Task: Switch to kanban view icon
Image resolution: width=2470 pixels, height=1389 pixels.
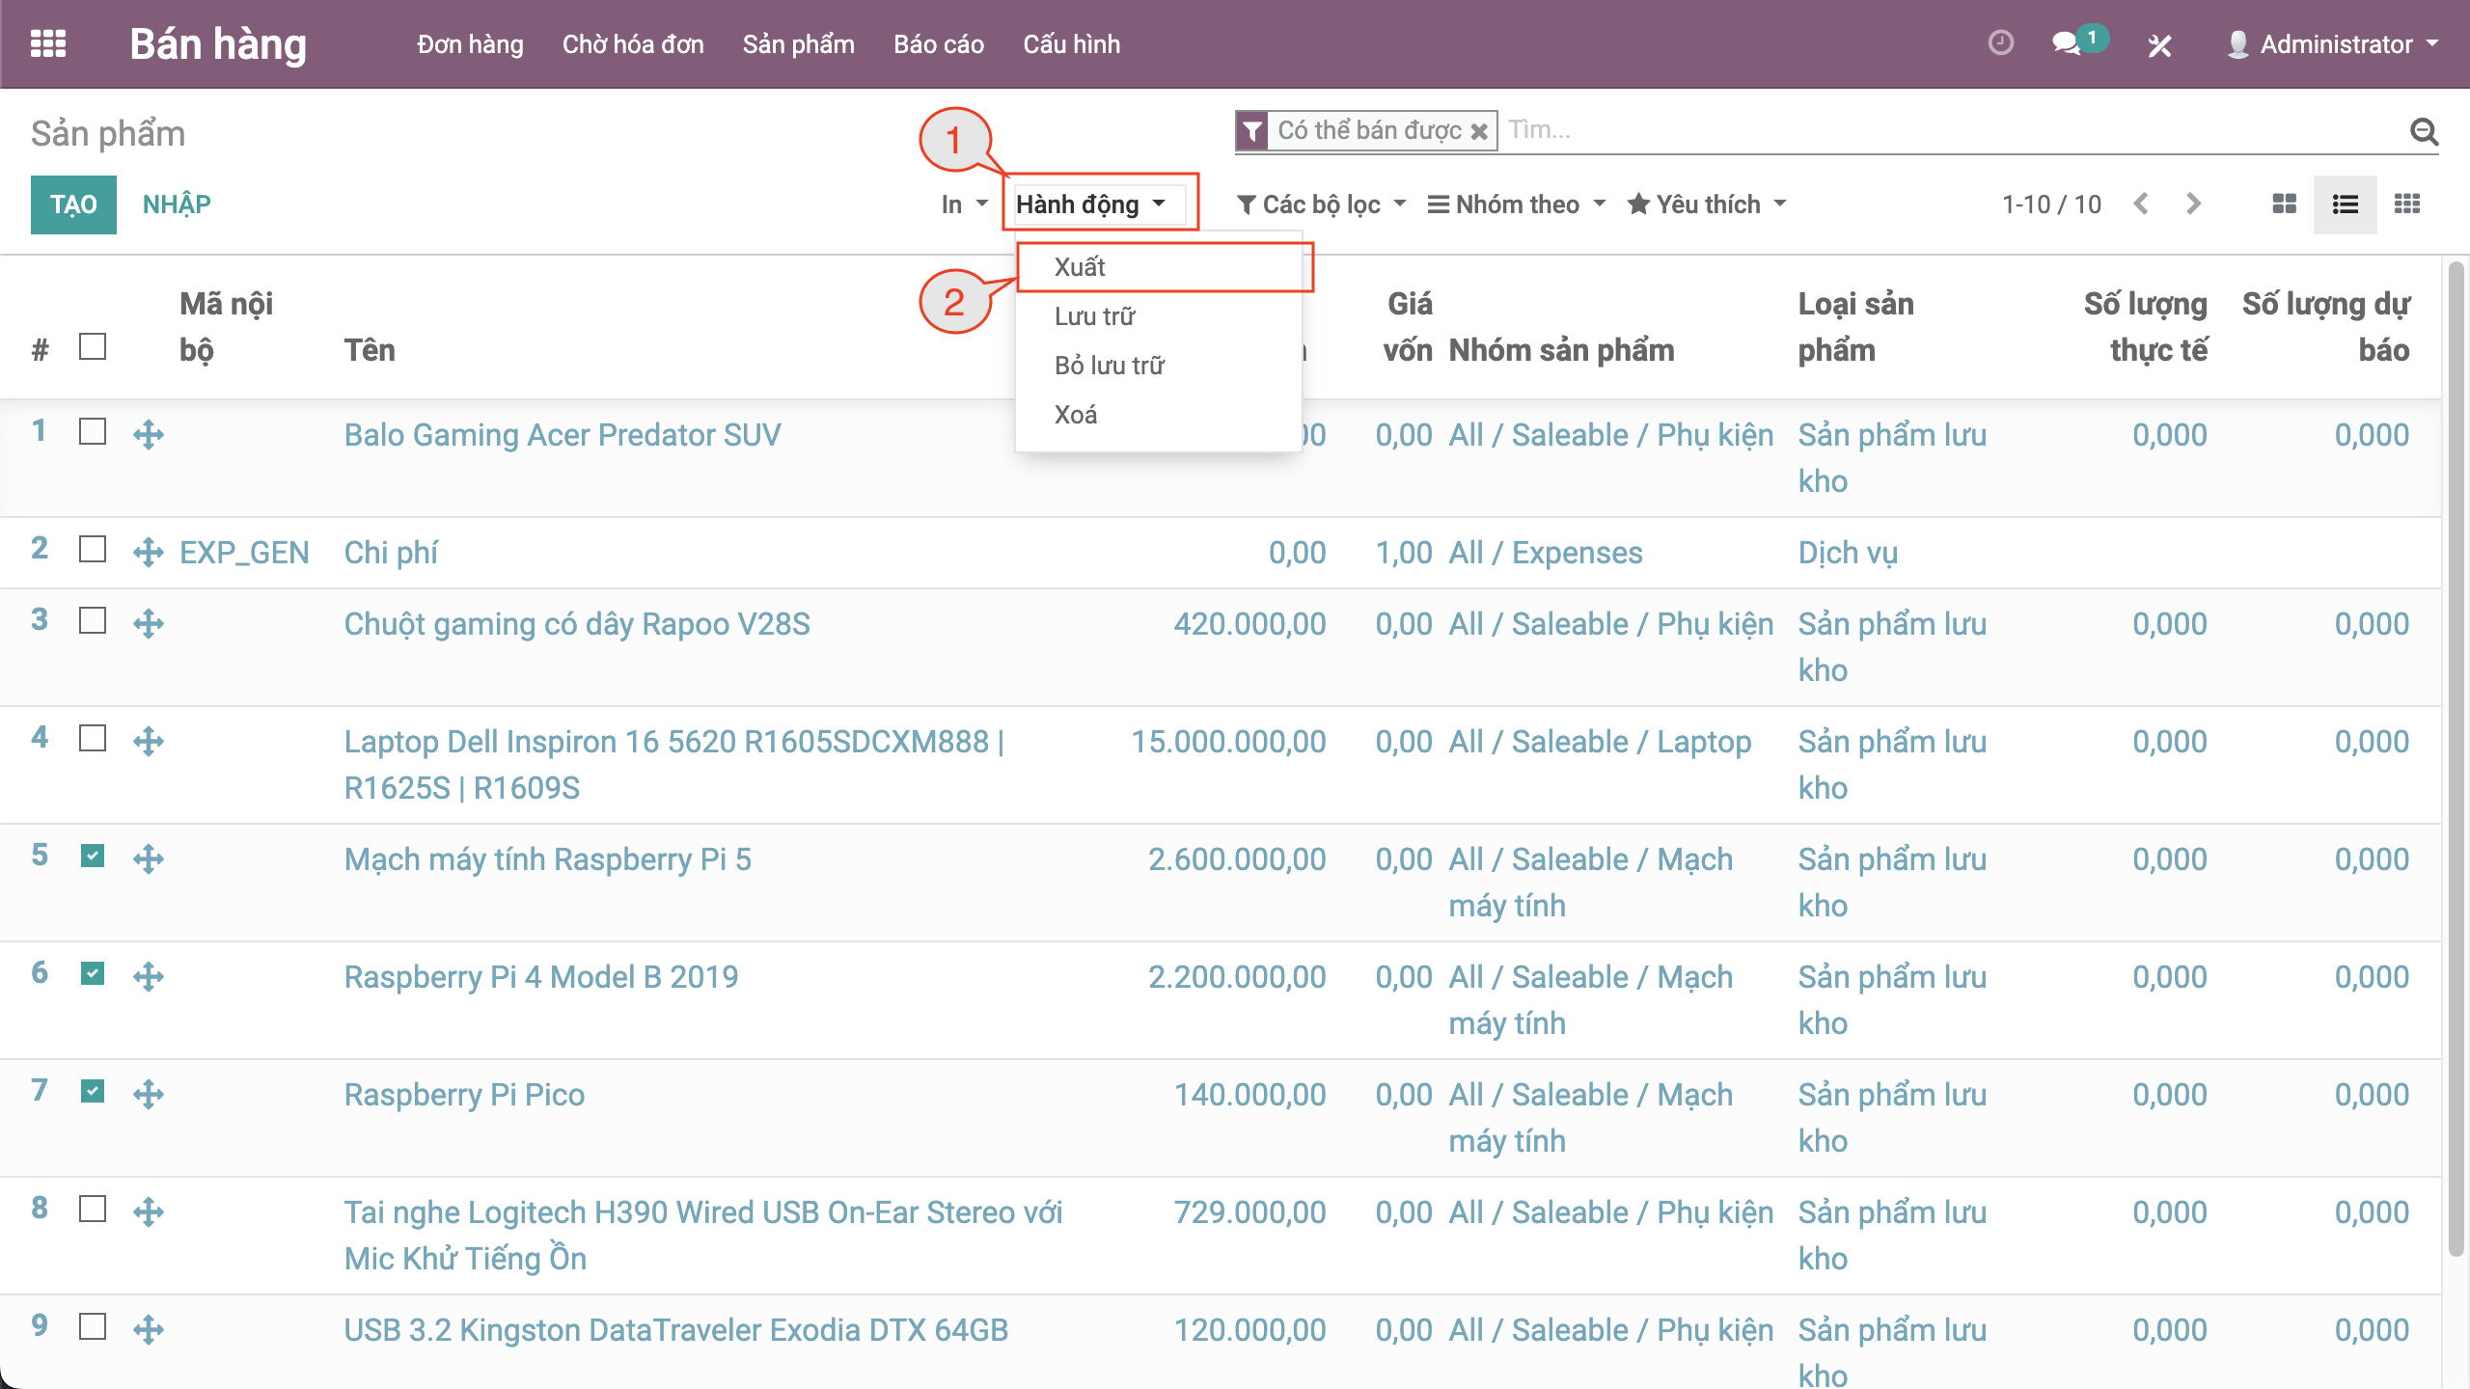Action: pos(2284,204)
